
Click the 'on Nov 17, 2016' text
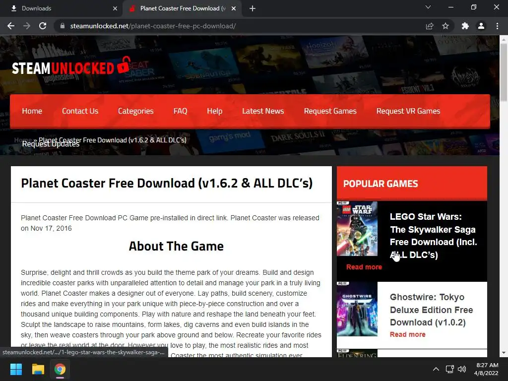pos(46,228)
